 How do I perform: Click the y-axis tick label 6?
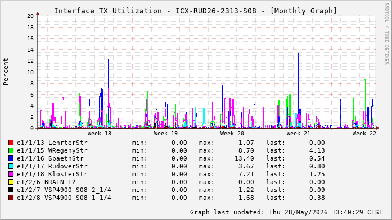pos(32,94)
